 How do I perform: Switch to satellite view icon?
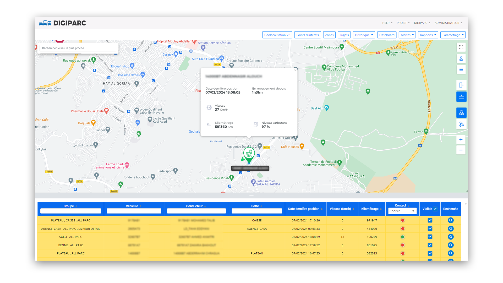pos(461,124)
